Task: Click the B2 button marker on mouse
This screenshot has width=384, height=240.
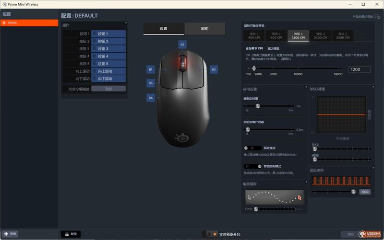Action: (214, 69)
